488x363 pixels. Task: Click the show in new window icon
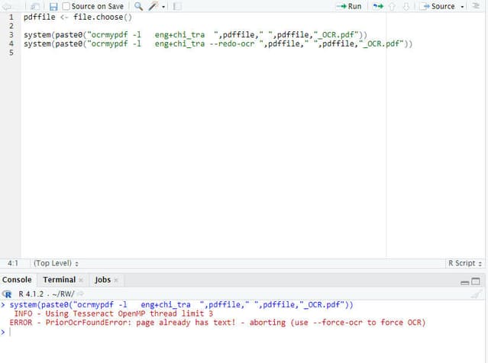[x=35, y=6]
